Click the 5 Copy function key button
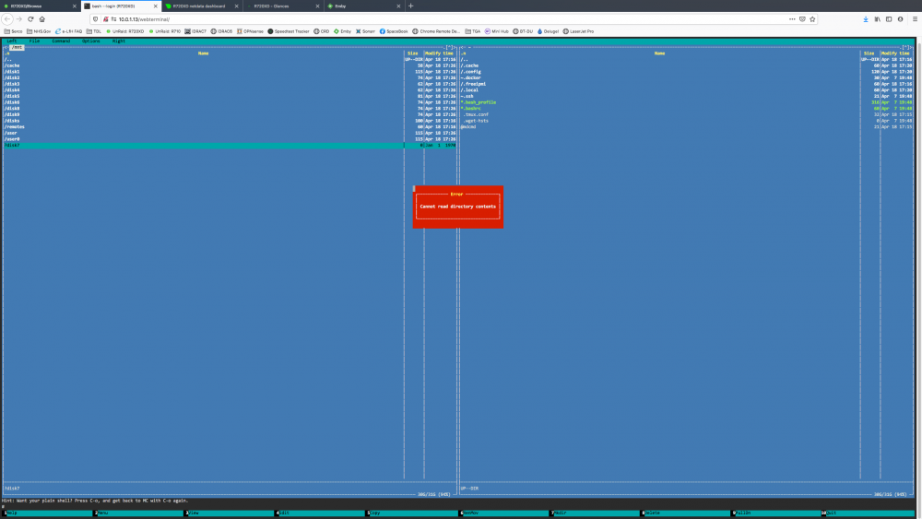Viewport: 922px width, 519px height. (412, 513)
